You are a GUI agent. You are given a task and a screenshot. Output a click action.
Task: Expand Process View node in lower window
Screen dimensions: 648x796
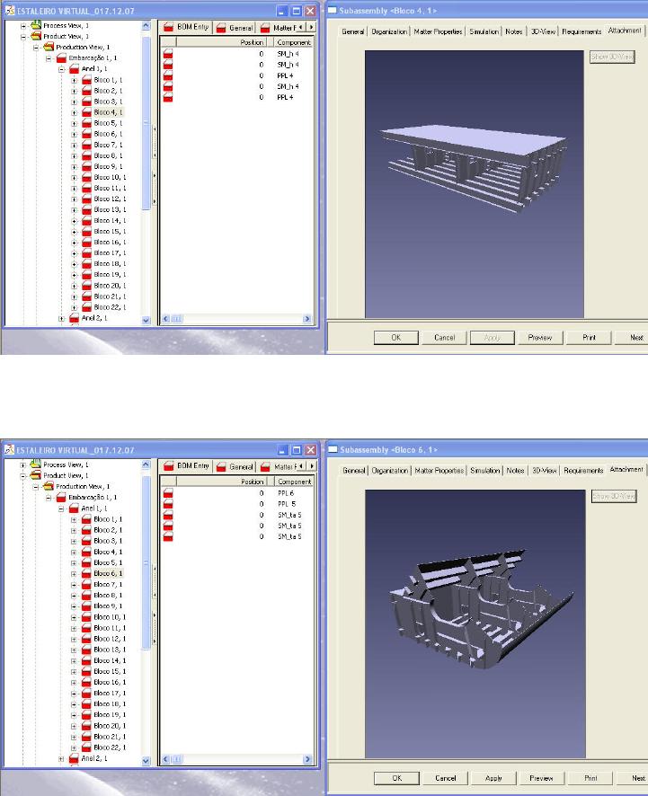pos(24,464)
